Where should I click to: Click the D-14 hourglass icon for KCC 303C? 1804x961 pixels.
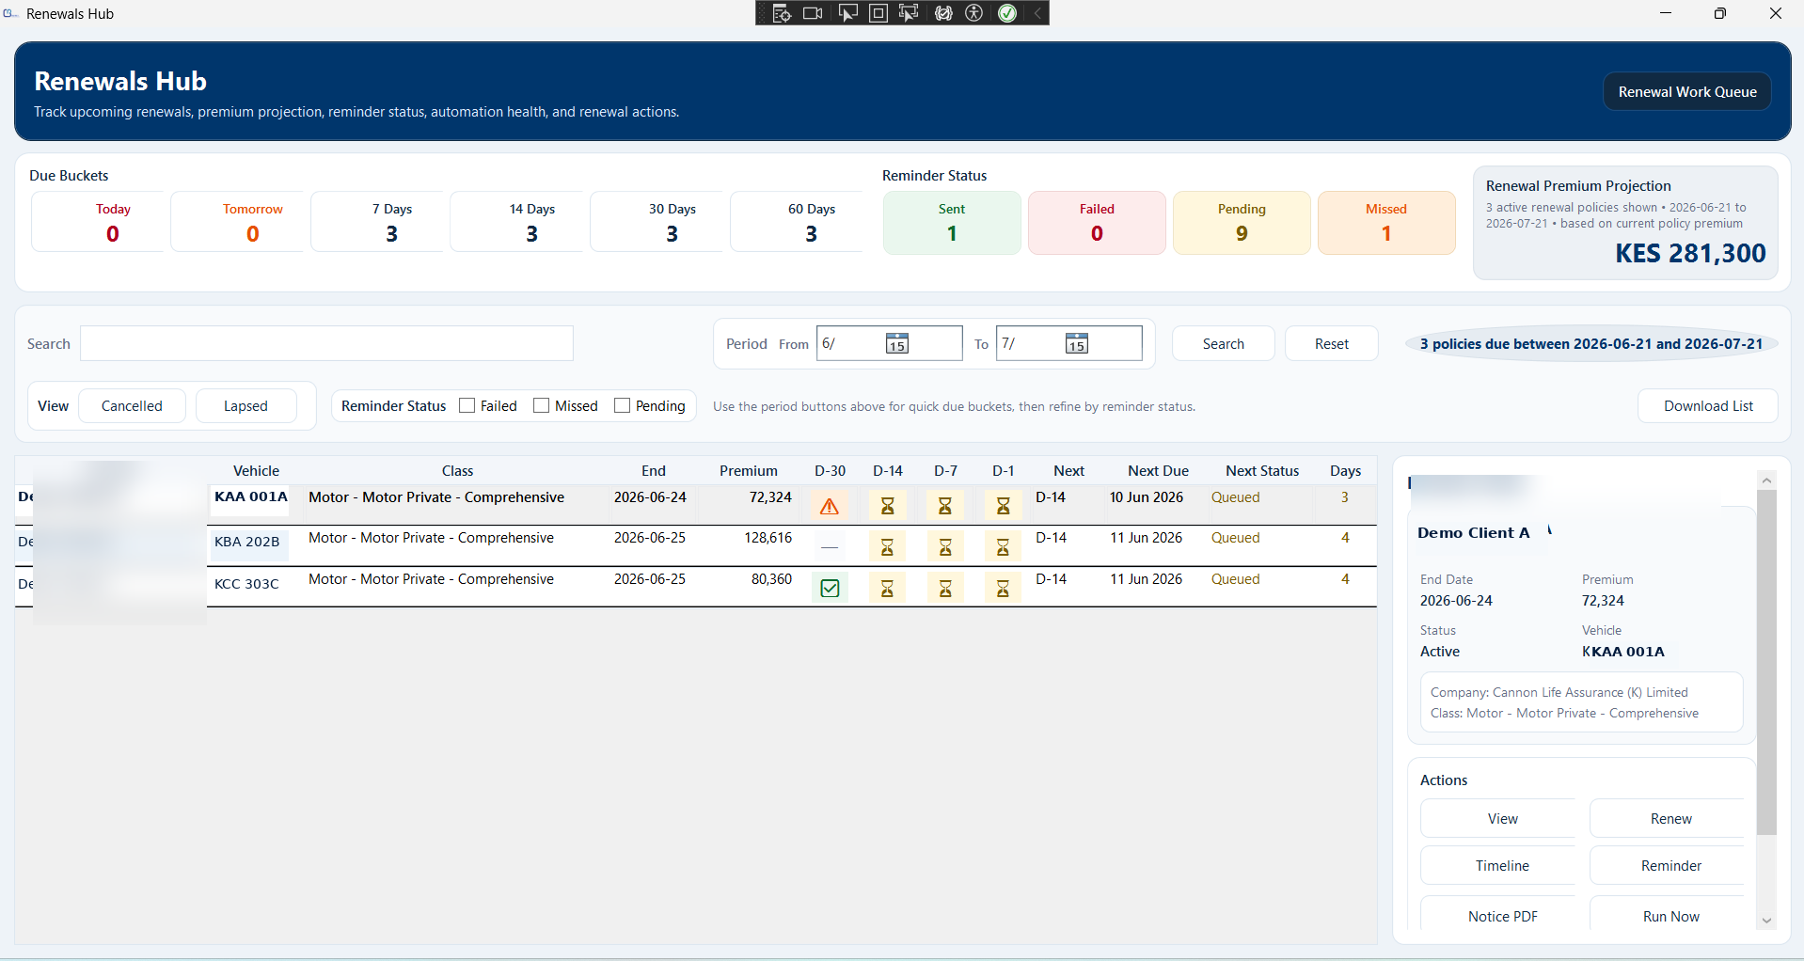point(887,589)
